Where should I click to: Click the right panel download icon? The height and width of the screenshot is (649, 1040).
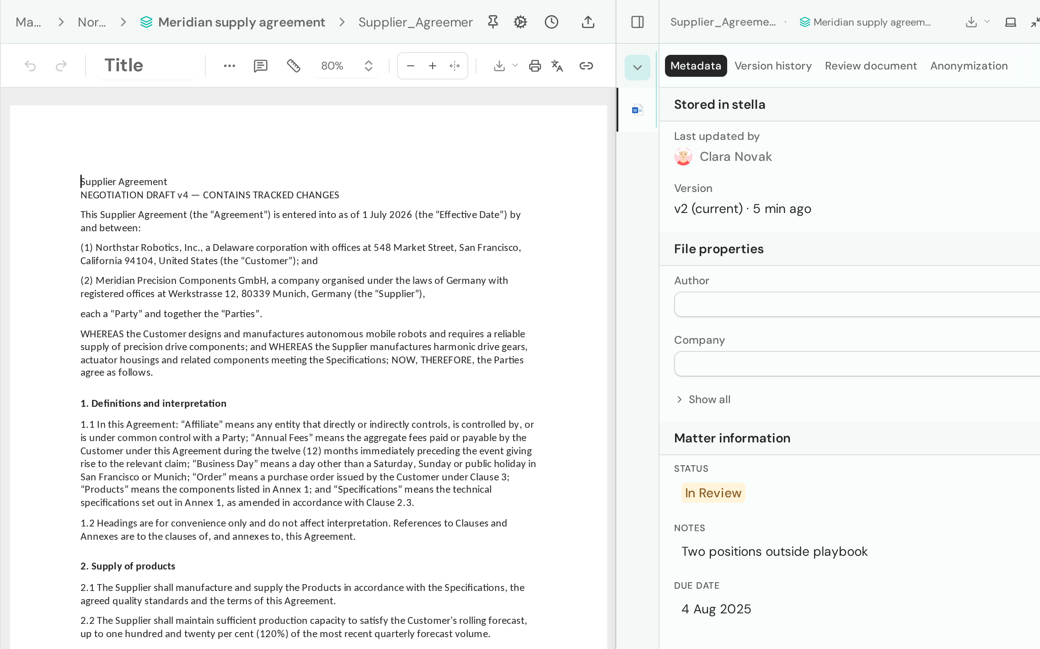971,22
